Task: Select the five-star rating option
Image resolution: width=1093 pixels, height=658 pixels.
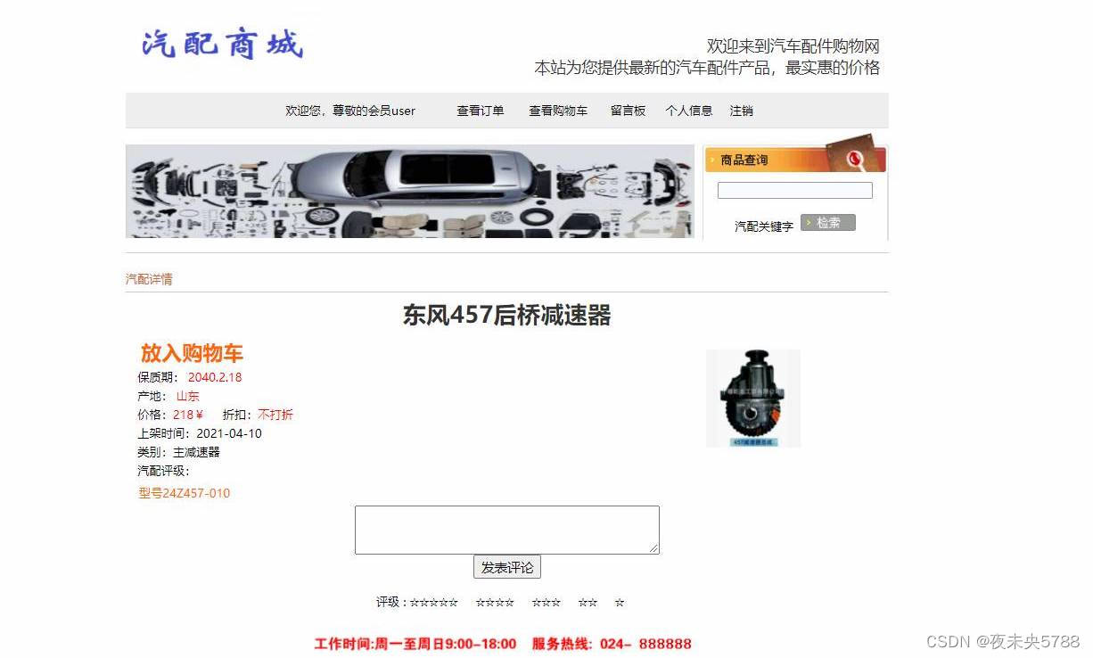Action: coord(434,603)
